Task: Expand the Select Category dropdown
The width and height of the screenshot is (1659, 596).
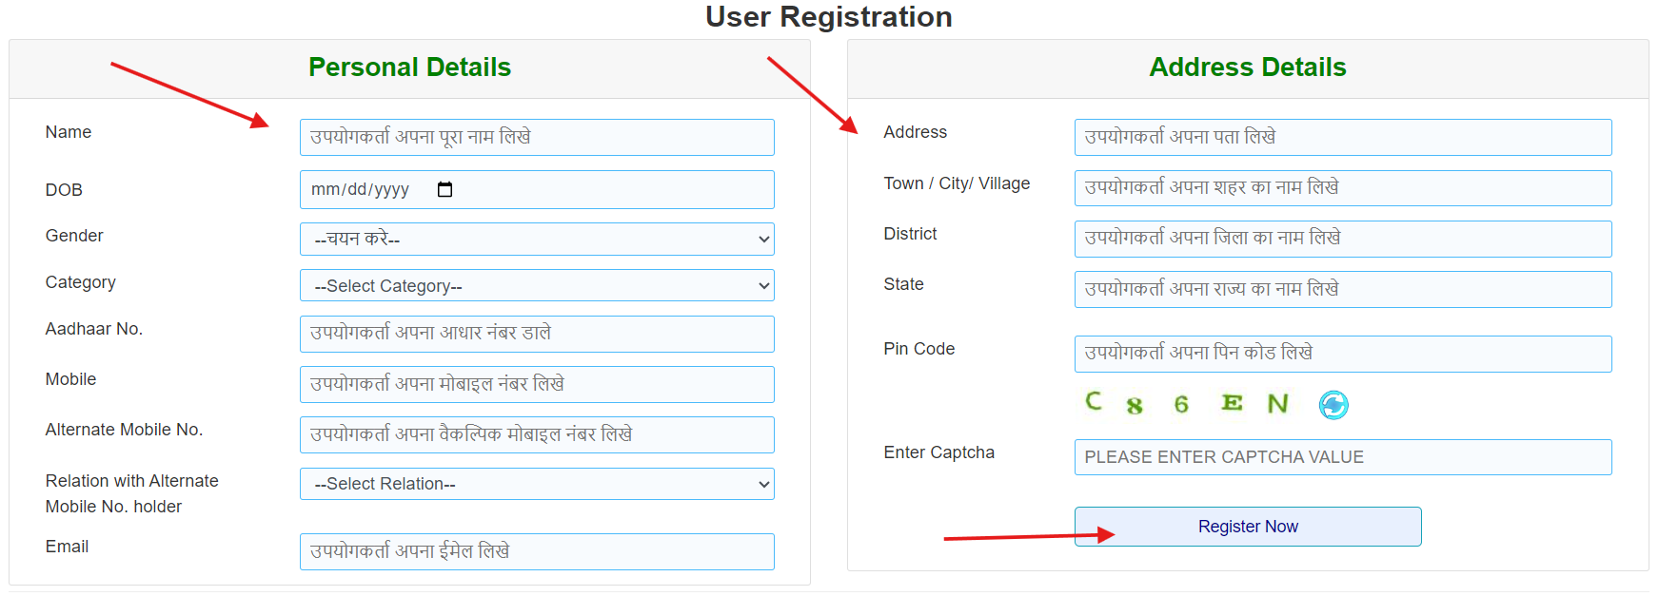Action: click(536, 285)
